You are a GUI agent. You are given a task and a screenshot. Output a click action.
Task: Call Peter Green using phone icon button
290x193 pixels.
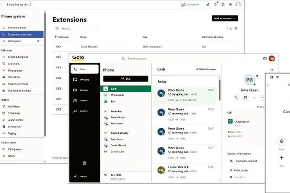click(236, 97)
